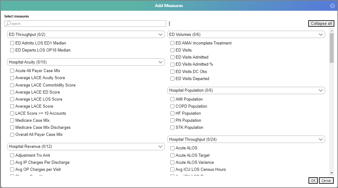Click the Cancel button
This screenshot has width=338, height=188.
coord(326,180)
